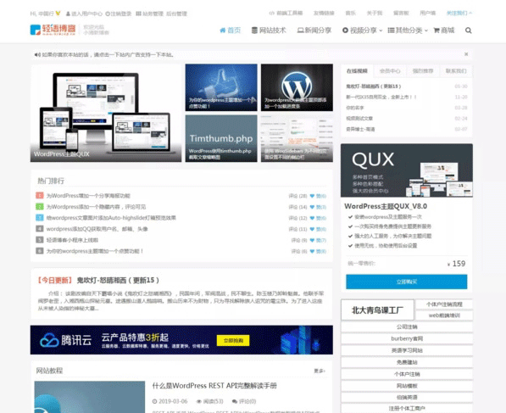
Task: Open the web前端培训 ad link
Action: tap(444, 315)
